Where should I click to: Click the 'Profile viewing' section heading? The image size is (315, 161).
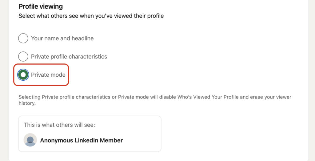coord(41,6)
